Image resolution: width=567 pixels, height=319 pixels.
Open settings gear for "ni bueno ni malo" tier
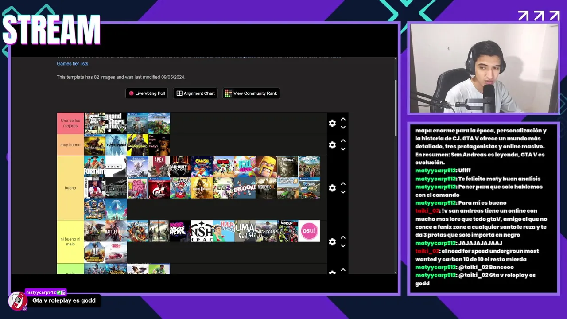(332, 242)
